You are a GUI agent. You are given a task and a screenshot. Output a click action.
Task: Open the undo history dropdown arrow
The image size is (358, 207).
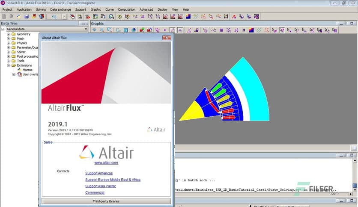coord(64,16)
